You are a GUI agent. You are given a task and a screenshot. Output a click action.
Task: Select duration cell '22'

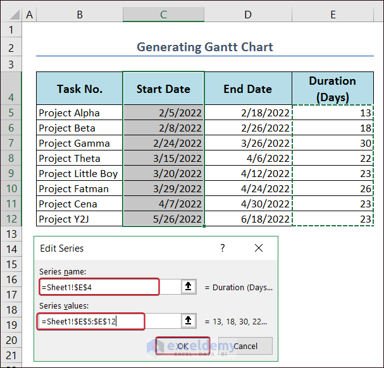point(333,158)
